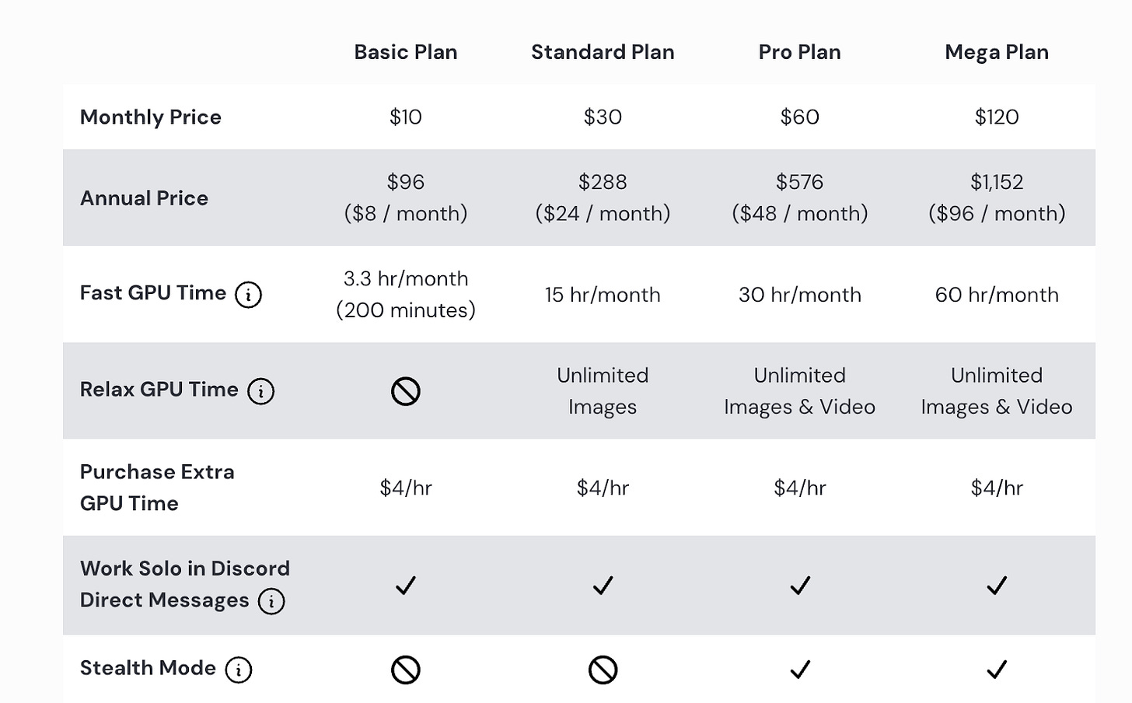Image resolution: width=1132 pixels, height=703 pixels.
Task: Click Standard Plan's Discord Direct Messages checkmark
Action: pyautogui.click(x=603, y=585)
